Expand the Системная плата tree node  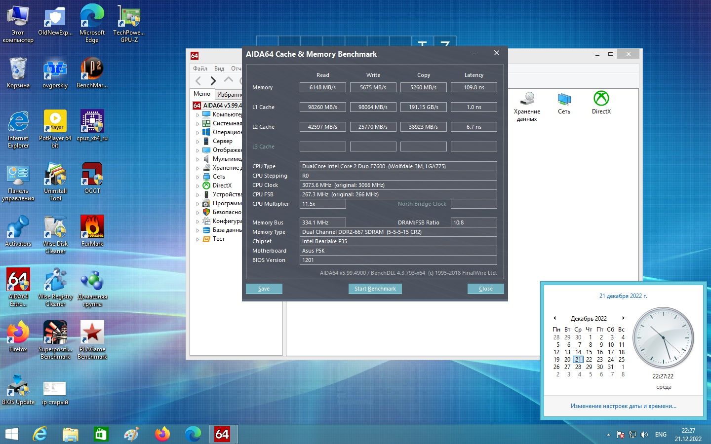[x=198, y=123]
